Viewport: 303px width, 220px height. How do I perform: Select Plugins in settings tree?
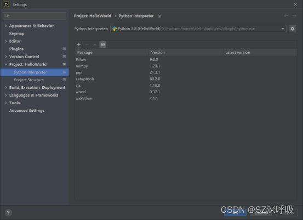click(16, 49)
